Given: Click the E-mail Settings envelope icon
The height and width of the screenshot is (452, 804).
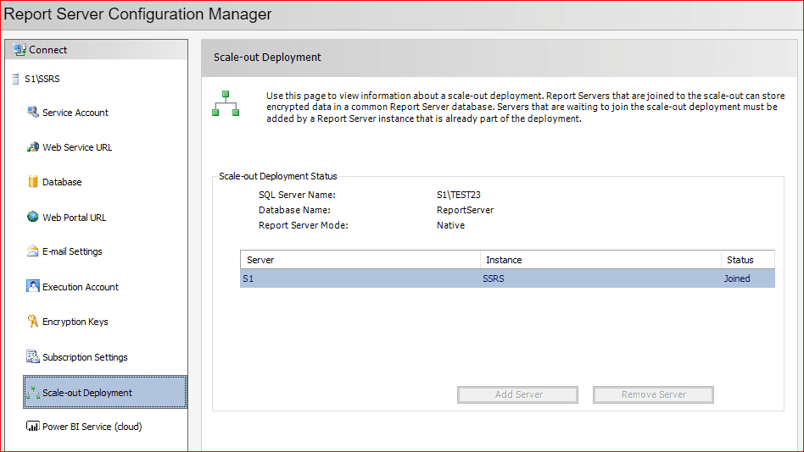Looking at the screenshot, I should (33, 251).
